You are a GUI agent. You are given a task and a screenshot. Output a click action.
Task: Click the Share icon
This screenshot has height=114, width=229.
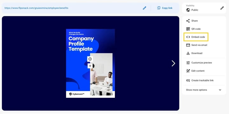click(188, 21)
